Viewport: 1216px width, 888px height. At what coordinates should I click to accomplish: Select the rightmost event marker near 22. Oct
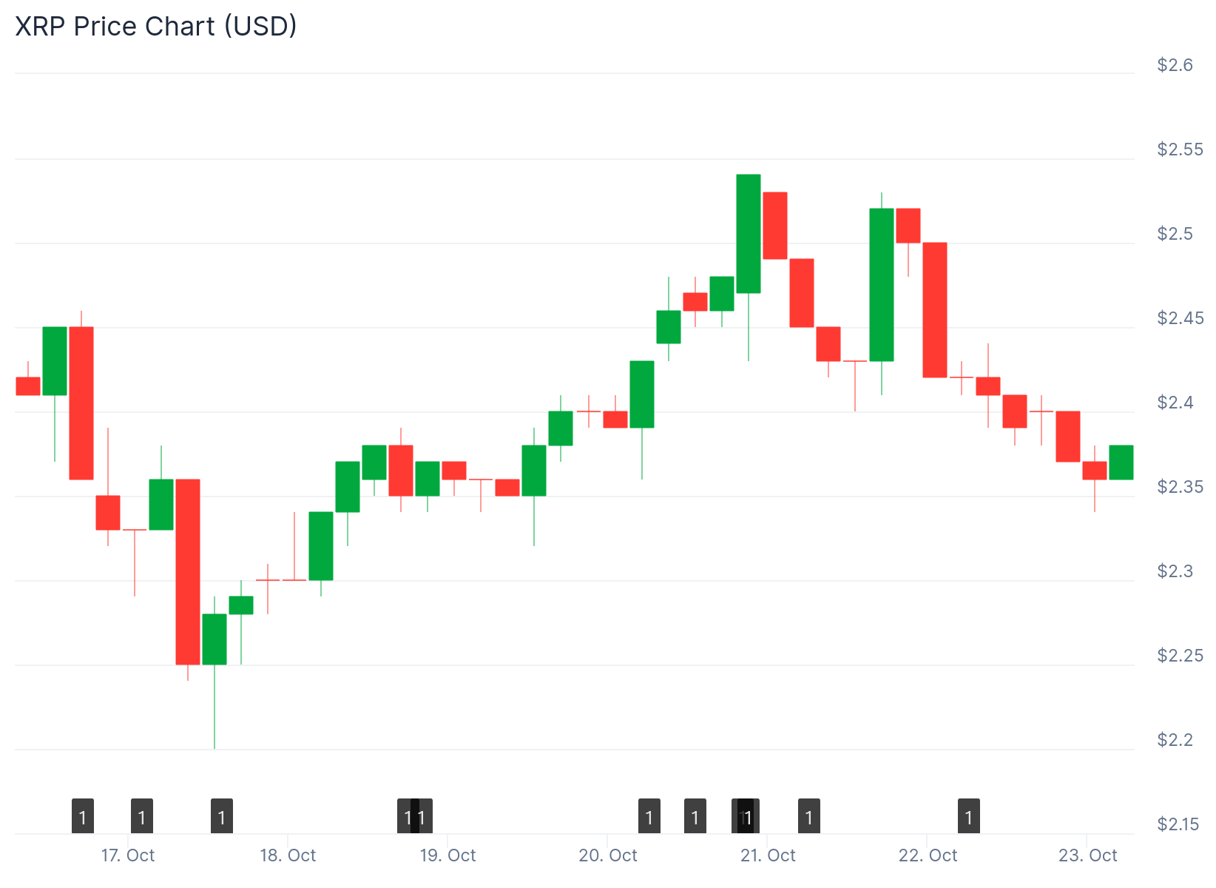(969, 817)
